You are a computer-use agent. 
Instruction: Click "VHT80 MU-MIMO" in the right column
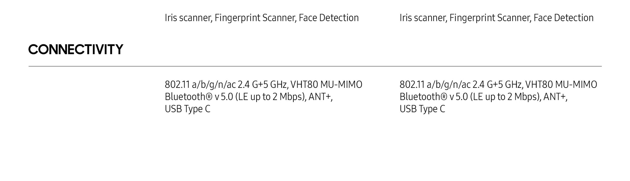coord(561,85)
